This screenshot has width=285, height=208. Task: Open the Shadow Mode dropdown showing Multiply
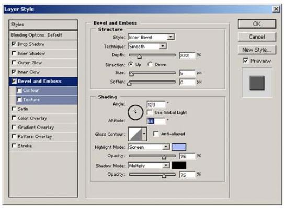[149, 166]
